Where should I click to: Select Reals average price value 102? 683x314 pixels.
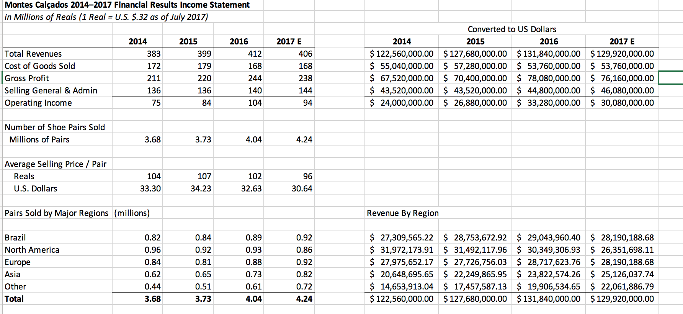tap(255, 177)
